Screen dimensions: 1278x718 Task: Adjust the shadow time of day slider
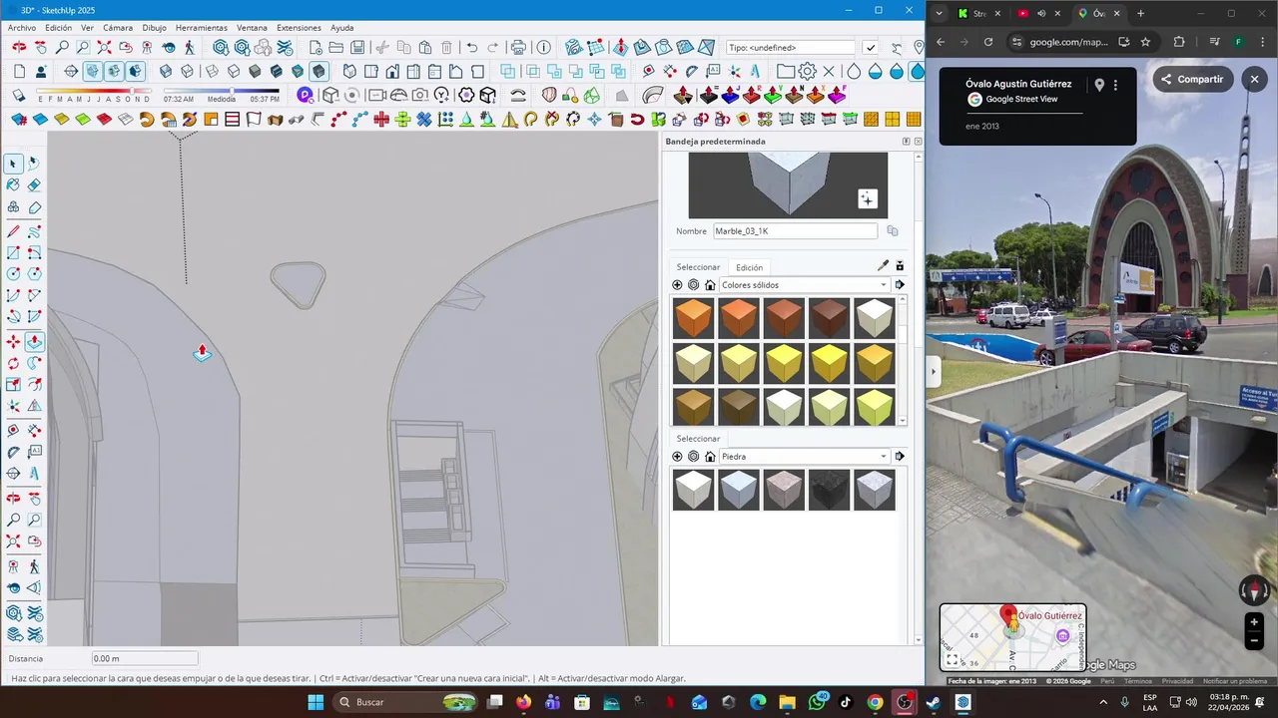pos(222,93)
